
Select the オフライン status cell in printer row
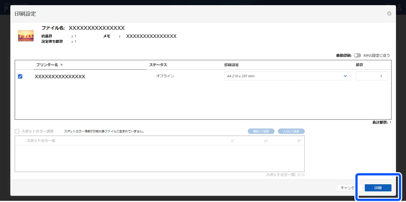[x=165, y=76]
